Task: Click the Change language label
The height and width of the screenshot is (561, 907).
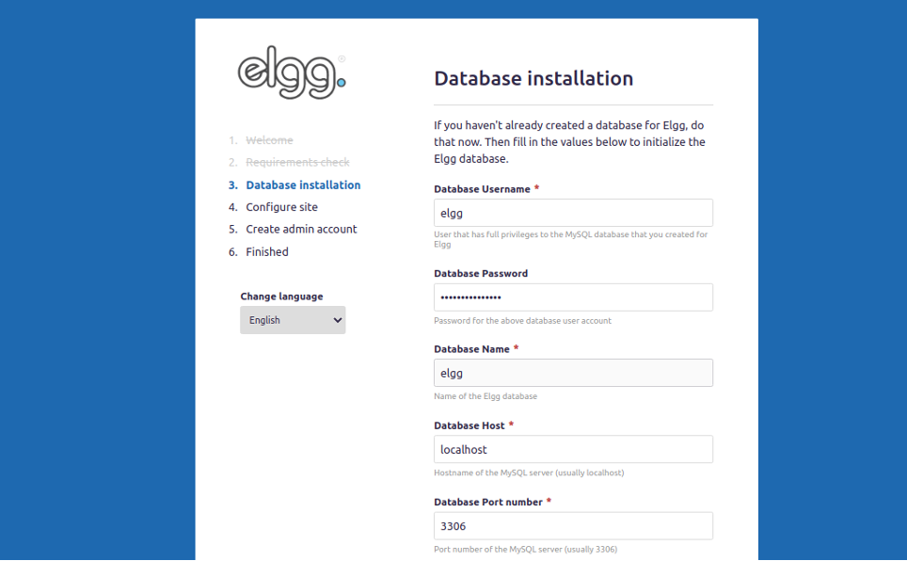Action: click(x=281, y=297)
